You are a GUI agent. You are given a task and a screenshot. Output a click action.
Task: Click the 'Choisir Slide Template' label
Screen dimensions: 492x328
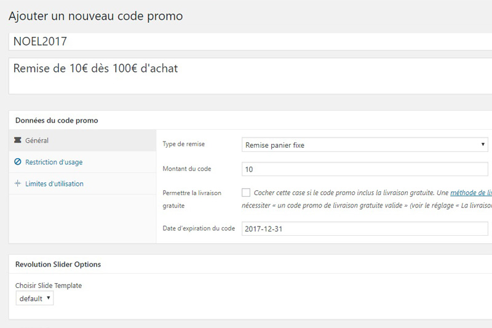click(x=49, y=286)
